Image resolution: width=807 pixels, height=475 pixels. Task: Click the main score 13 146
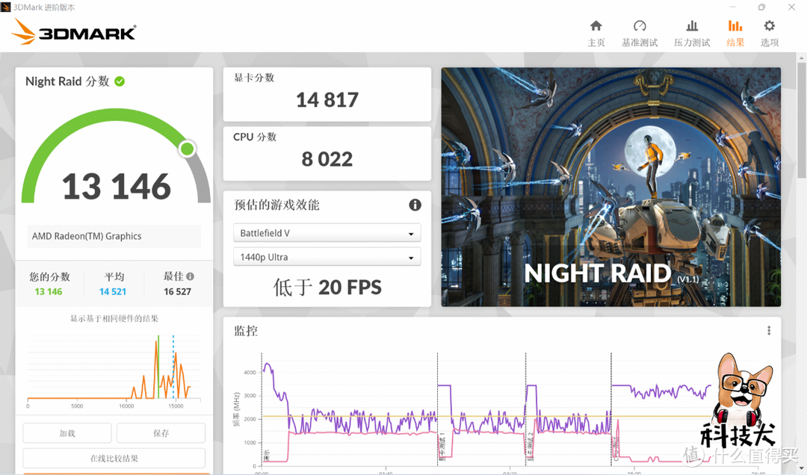point(117,186)
